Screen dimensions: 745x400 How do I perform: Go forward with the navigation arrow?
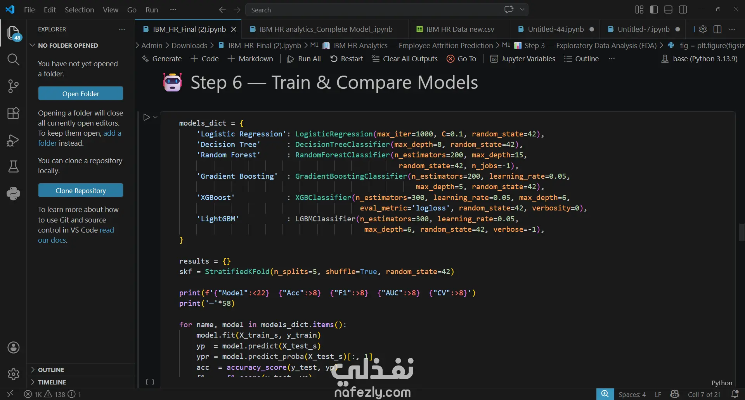click(237, 10)
